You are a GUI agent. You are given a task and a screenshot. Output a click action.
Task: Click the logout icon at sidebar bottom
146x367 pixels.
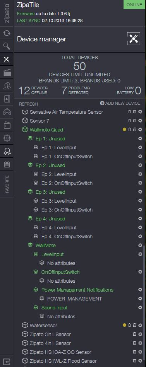coord(7,361)
